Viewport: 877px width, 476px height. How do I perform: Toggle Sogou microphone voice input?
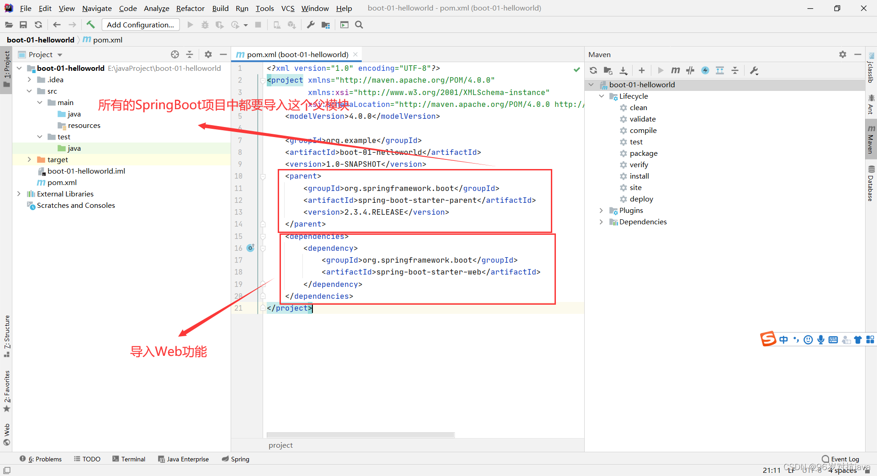[x=821, y=339]
